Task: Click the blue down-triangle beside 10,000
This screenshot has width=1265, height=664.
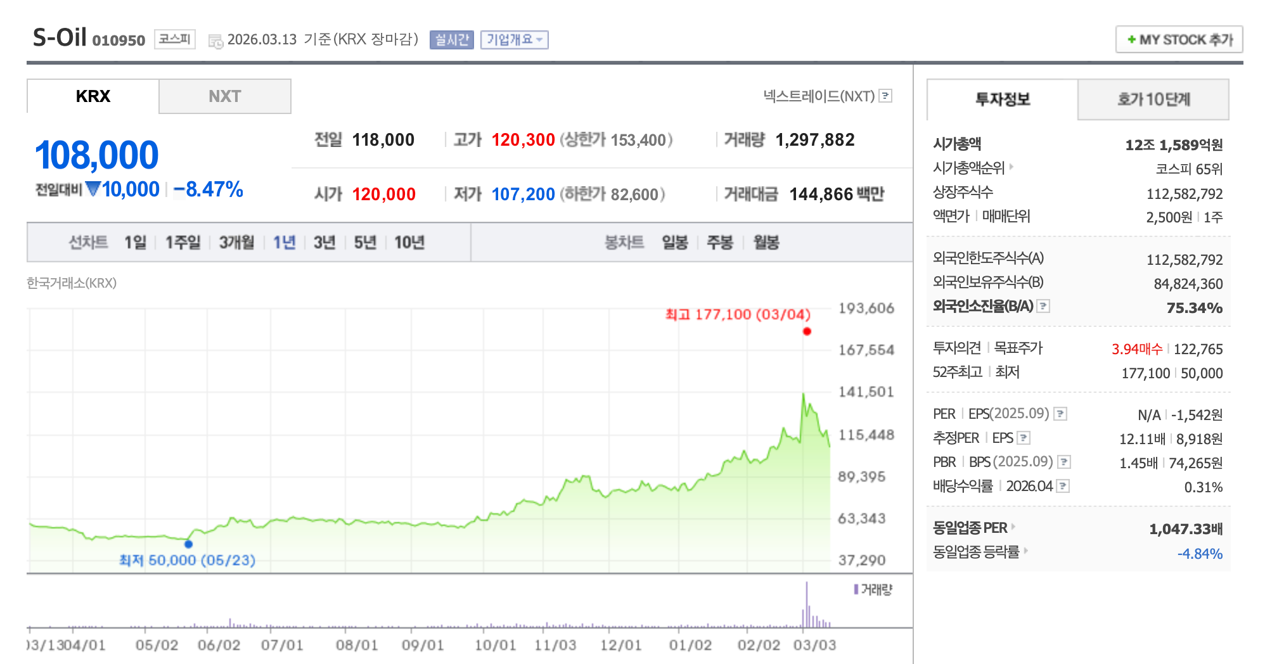Action: (93, 189)
